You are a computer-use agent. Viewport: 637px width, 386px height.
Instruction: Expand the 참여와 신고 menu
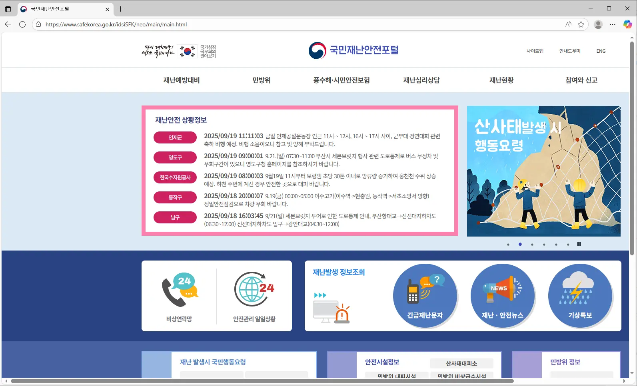pos(581,80)
